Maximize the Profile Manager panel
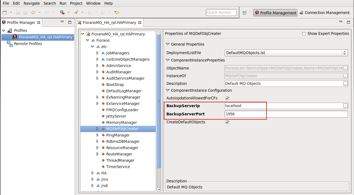 (70, 22)
